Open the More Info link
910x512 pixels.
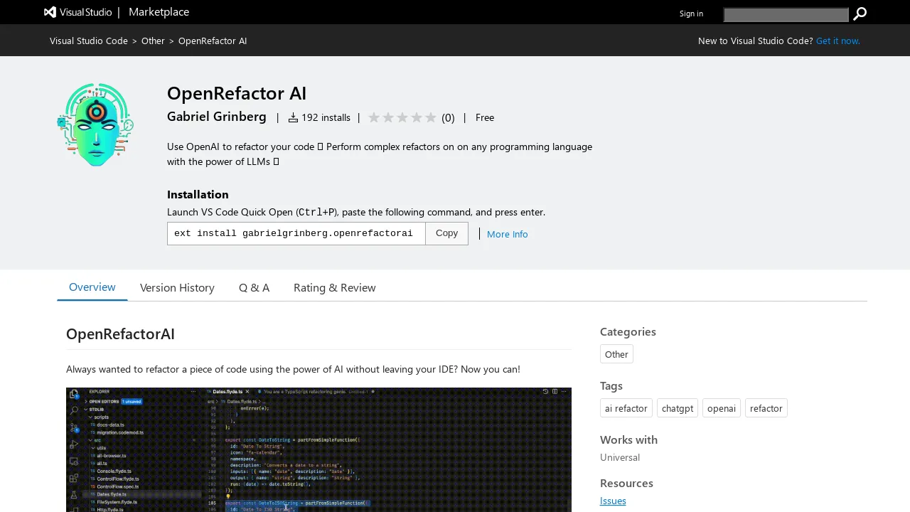coord(507,234)
